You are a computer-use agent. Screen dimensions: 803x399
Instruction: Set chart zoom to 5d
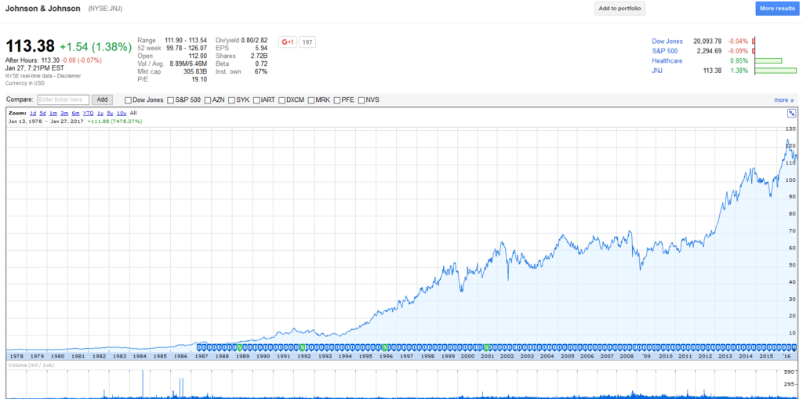pyautogui.click(x=43, y=113)
